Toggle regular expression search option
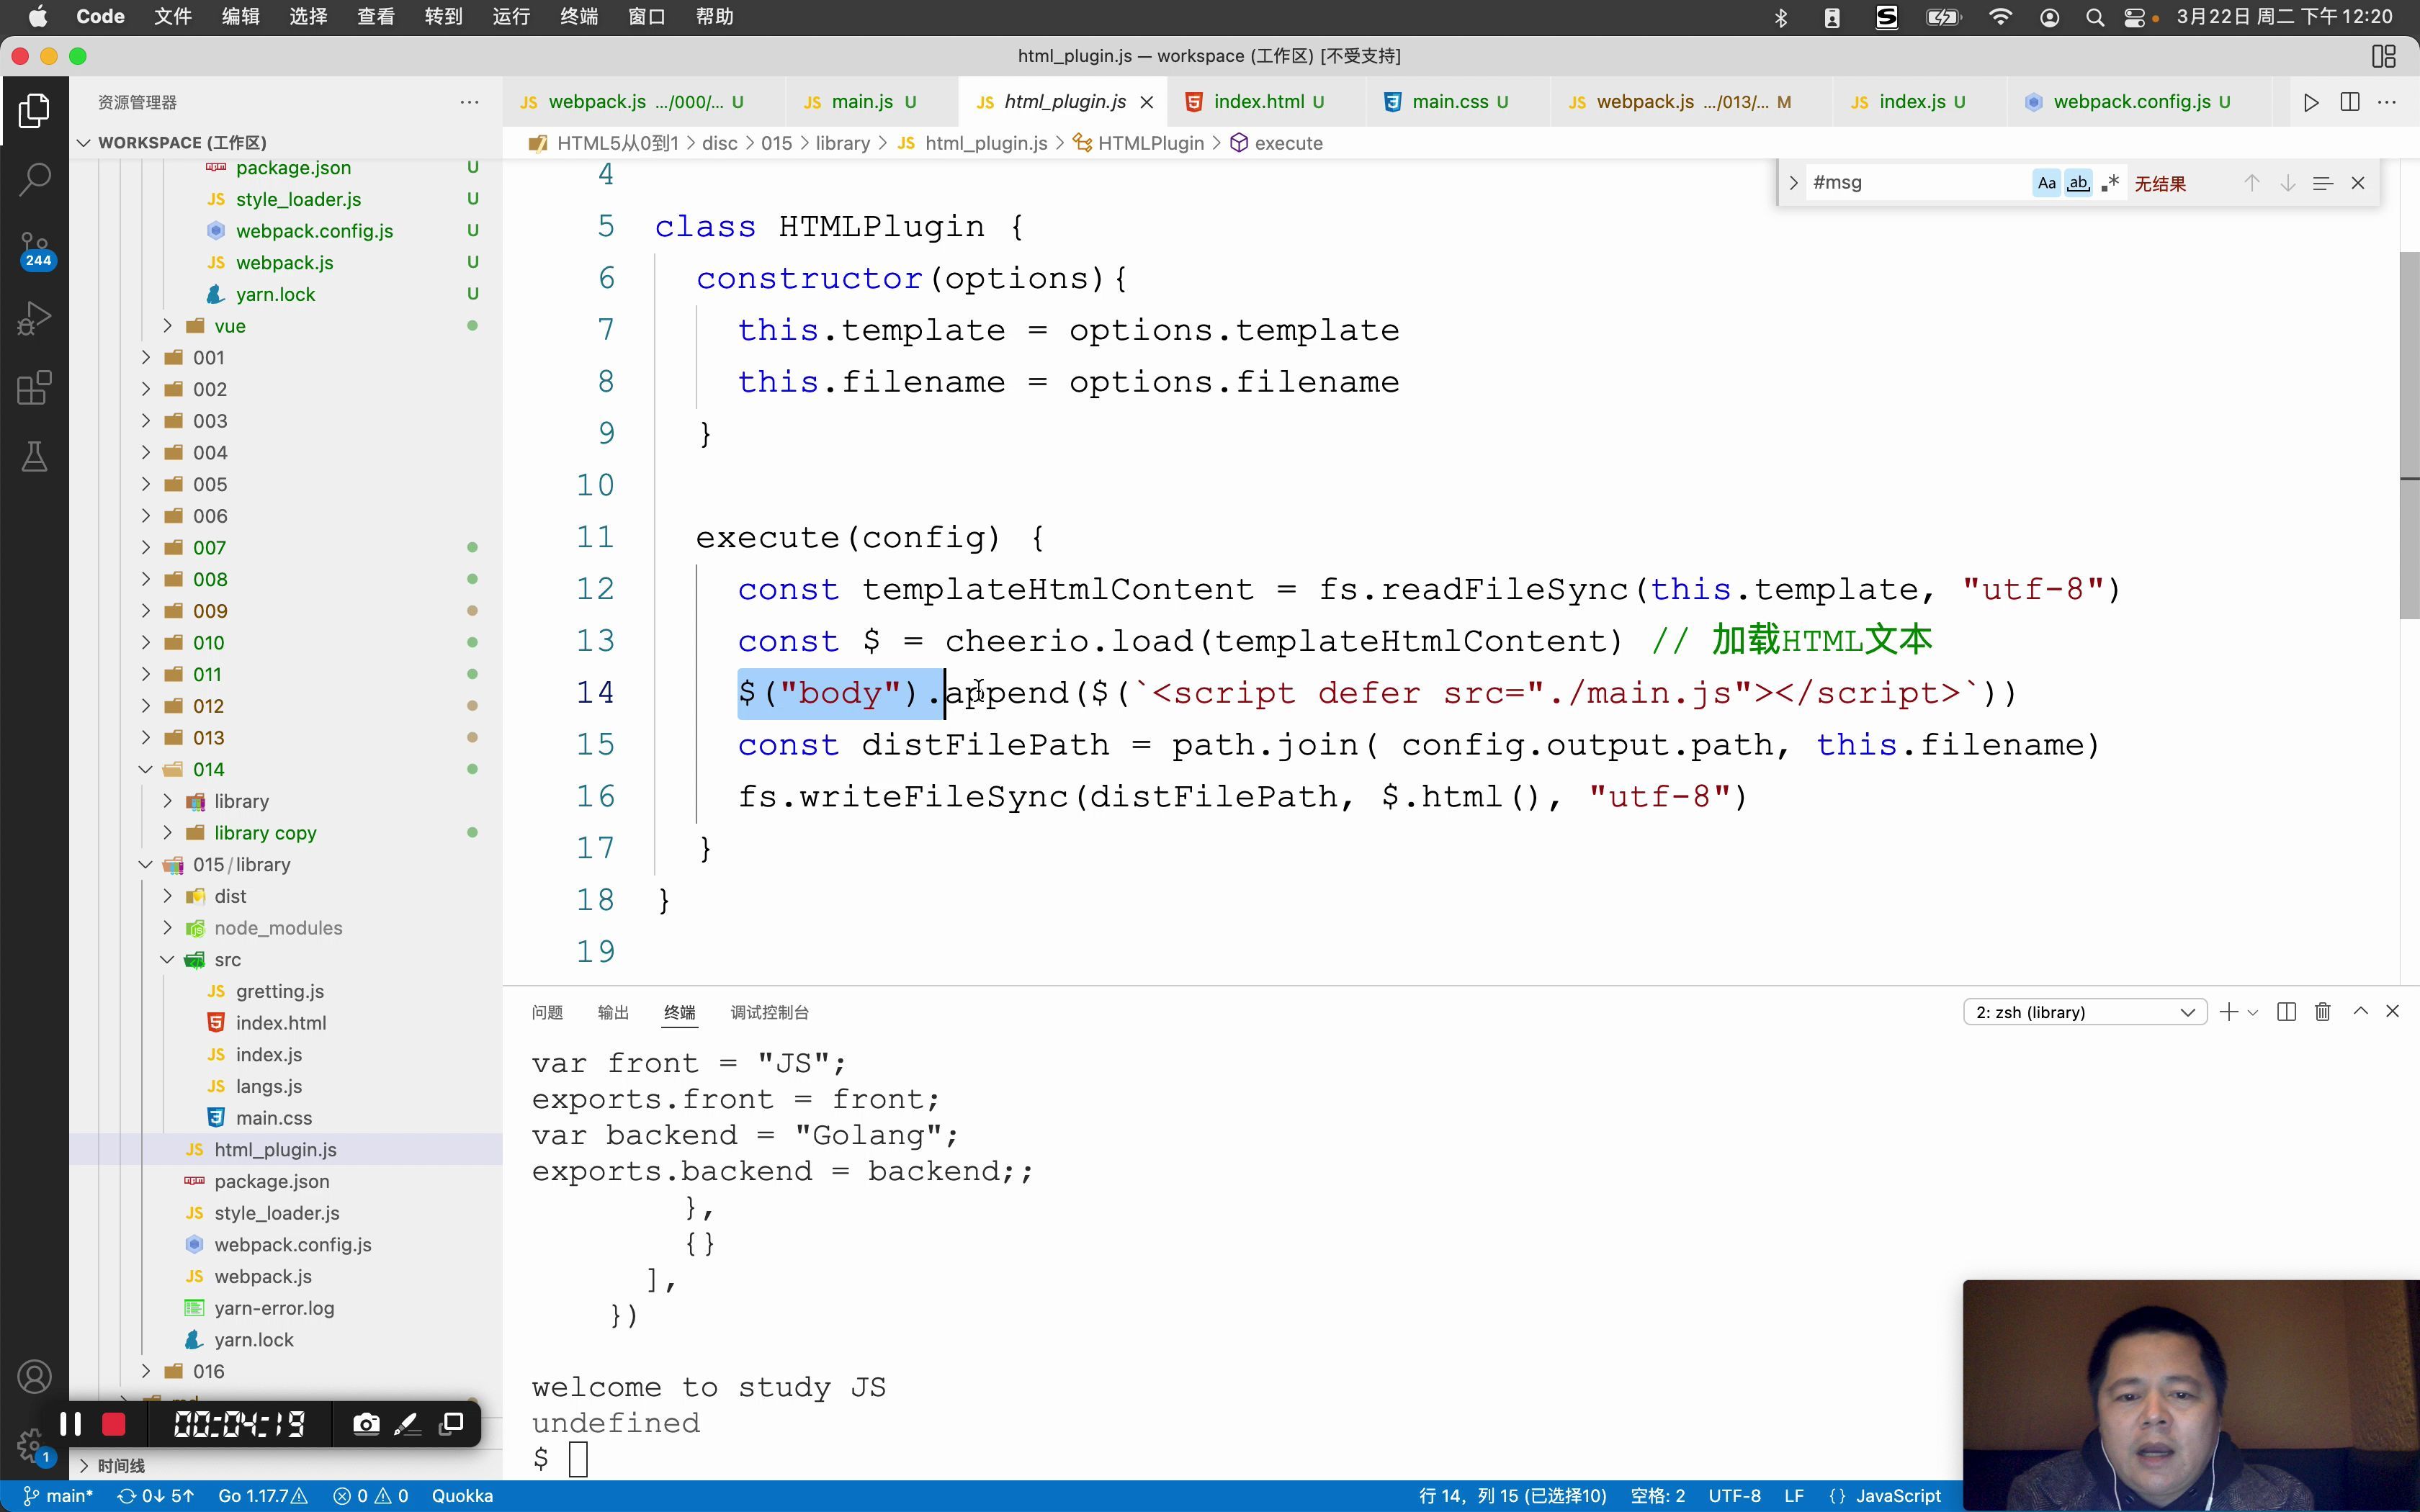 (x=2110, y=183)
